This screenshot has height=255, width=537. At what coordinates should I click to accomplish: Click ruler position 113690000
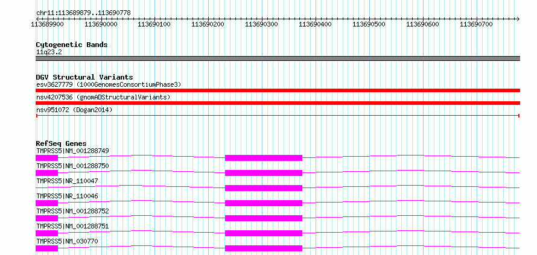pyautogui.click(x=101, y=24)
